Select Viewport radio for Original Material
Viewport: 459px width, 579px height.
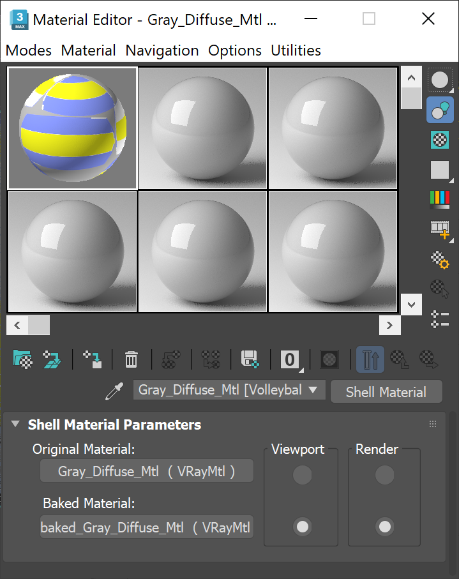(x=303, y=475)
